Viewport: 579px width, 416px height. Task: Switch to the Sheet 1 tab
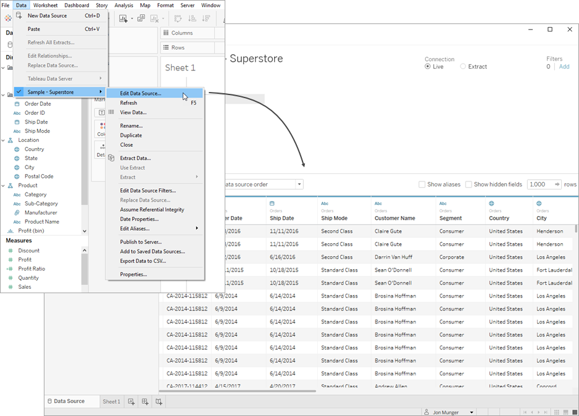pos(111,401)
